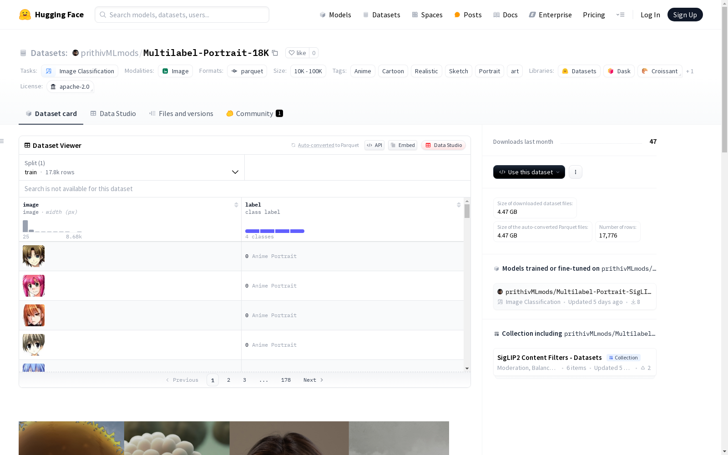
Task: Open the red Data Studio button
Action: tap(444, 145)
